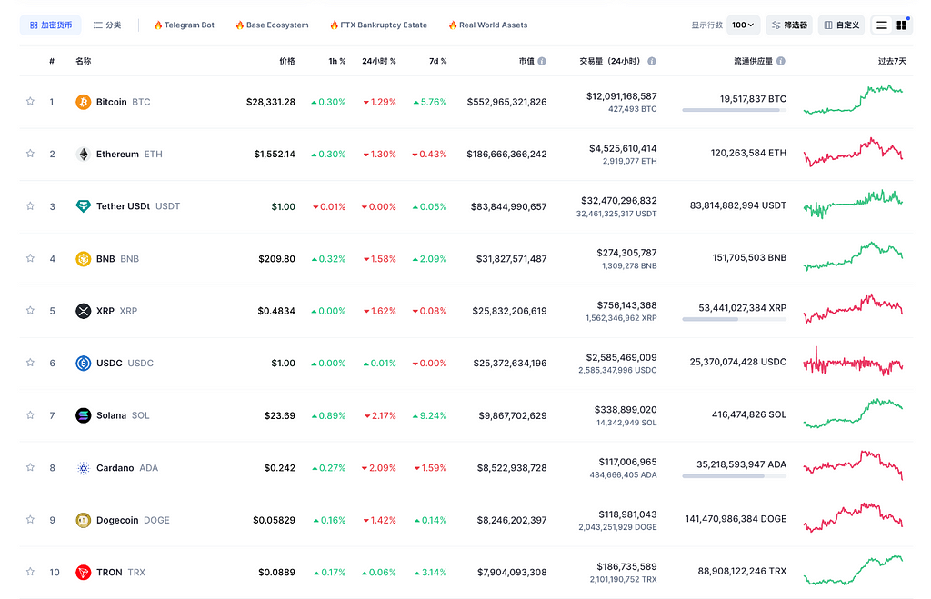Open Cardano's 7-day sparkline chart
The height and width of the screenshot is (599, 931).
click(x=853, y=465)
